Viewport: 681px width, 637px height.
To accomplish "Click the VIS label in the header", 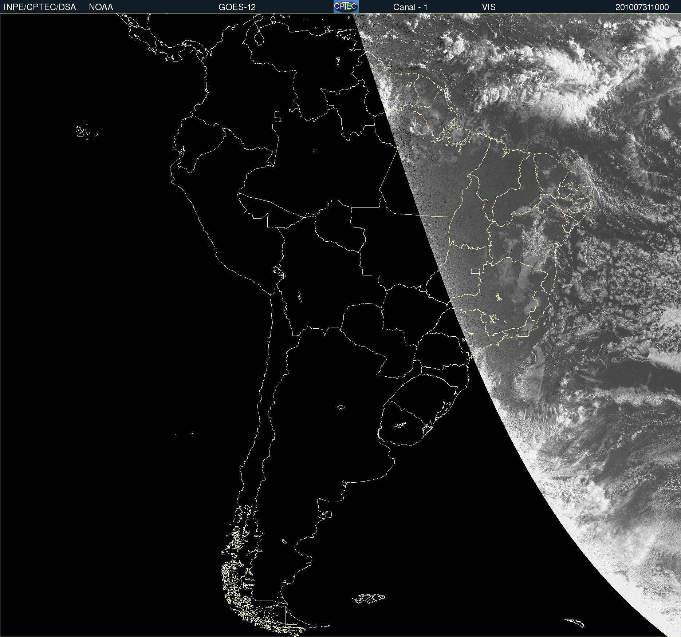I will pos(489,7).
